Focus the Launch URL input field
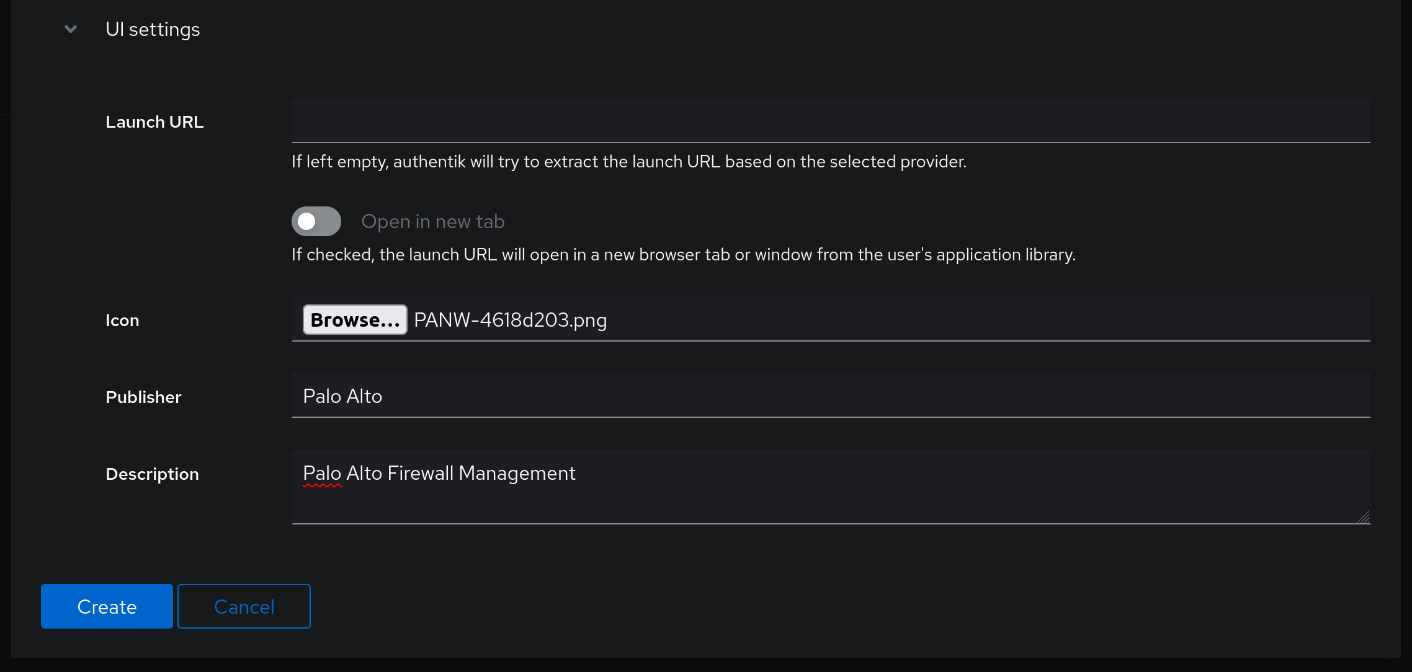The image size is (1412, 672). tap(831, 121)
